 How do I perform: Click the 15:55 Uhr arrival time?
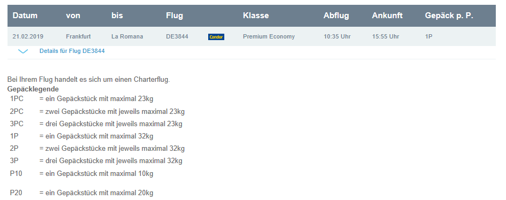pyautogui.click(x=385, y=37)
